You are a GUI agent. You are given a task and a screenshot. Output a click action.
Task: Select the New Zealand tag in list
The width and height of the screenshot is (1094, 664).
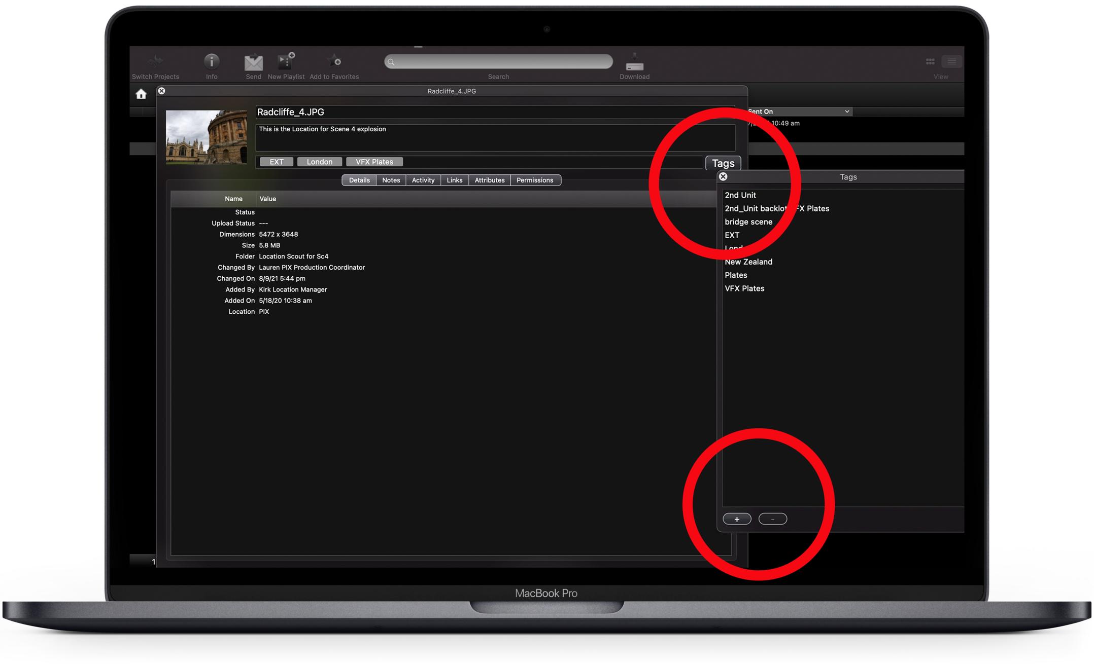click(x=748, y=262)
